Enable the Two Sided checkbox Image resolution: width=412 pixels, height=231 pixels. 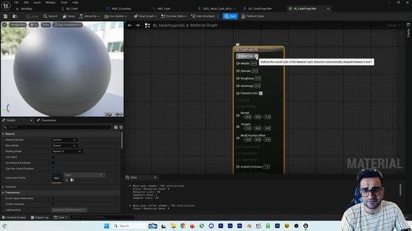(x=53, y=157)
